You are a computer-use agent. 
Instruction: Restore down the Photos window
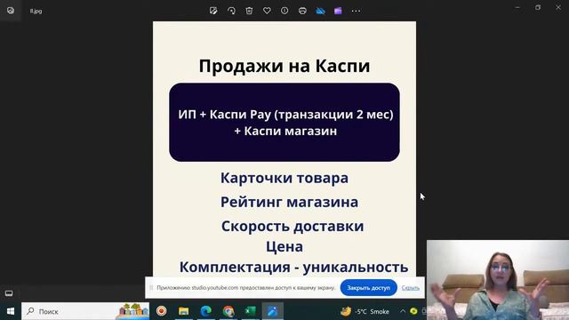click(x=538, y=7)
